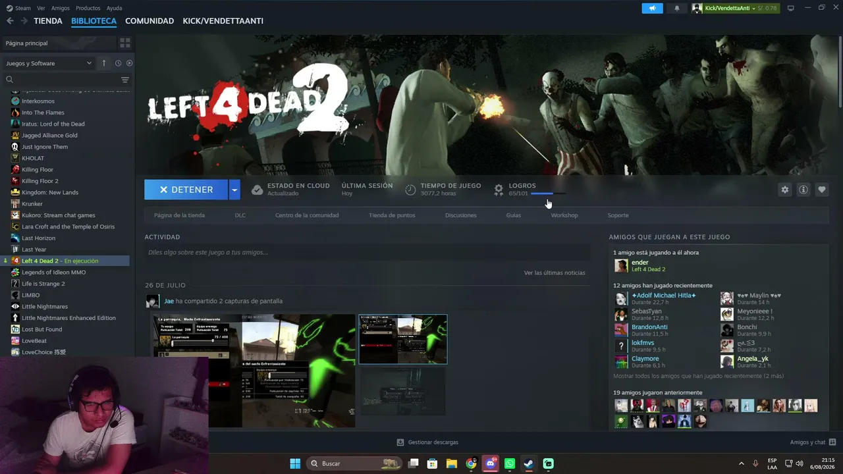Open the Kick/VendettaAnti account dropdown
This screenshot has height=474, width=843.
pos(735,8)
